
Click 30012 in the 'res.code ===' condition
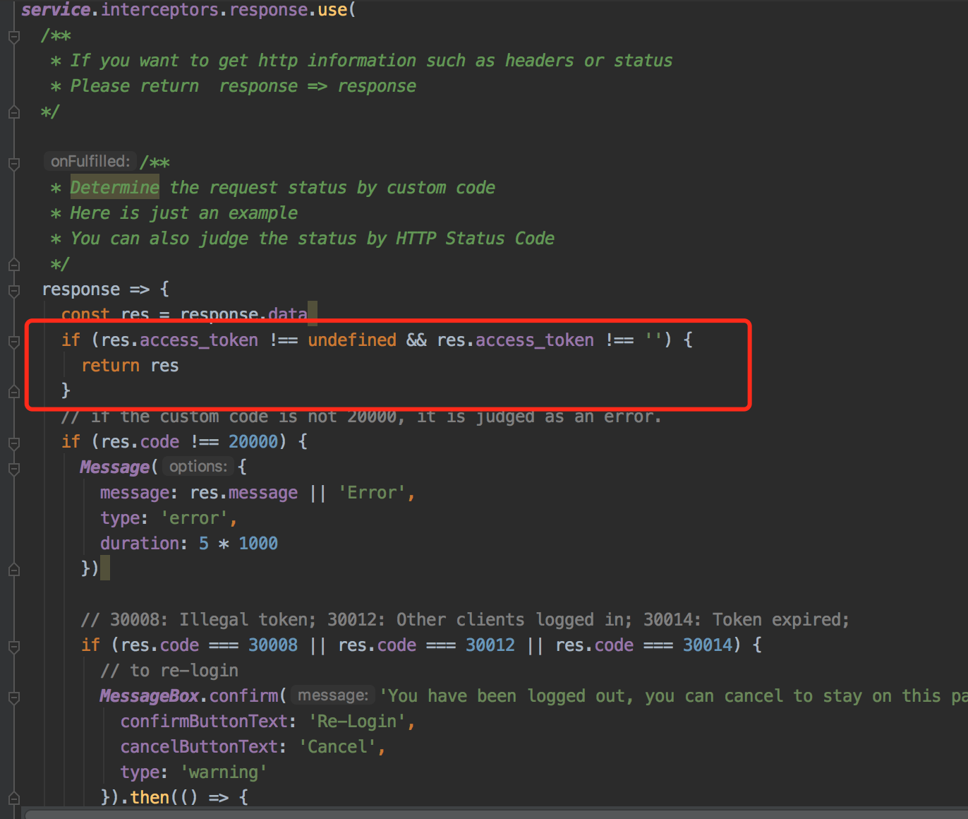tap(490, 645)
